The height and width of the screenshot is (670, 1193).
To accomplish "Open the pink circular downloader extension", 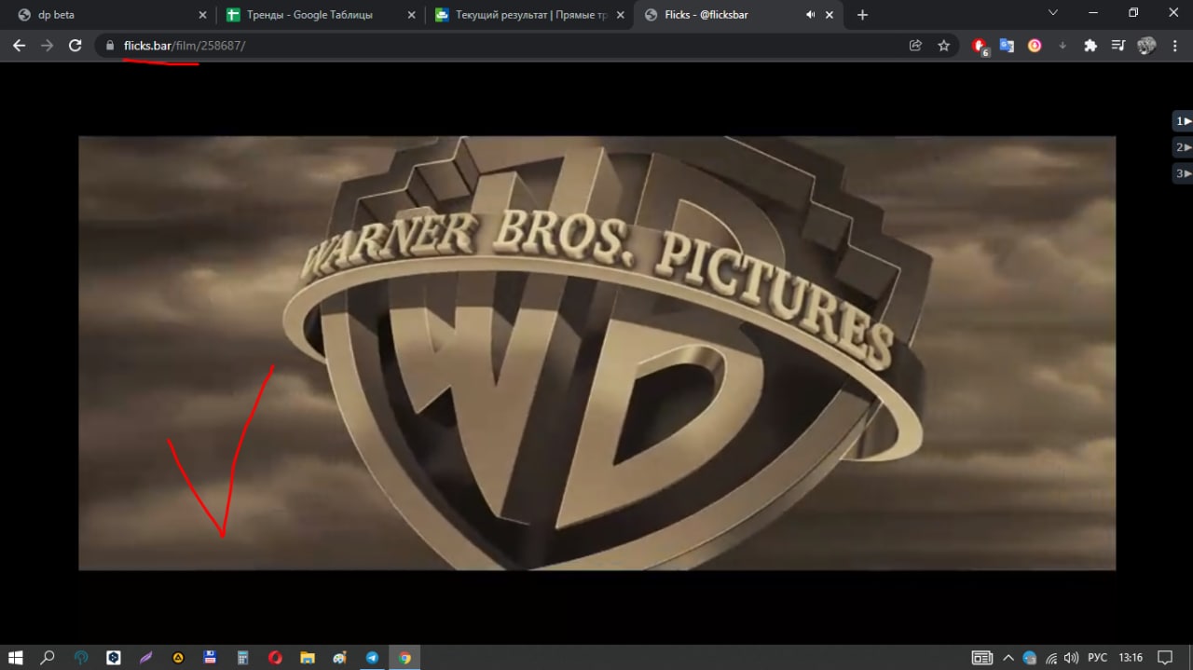I will (1035, 45).
